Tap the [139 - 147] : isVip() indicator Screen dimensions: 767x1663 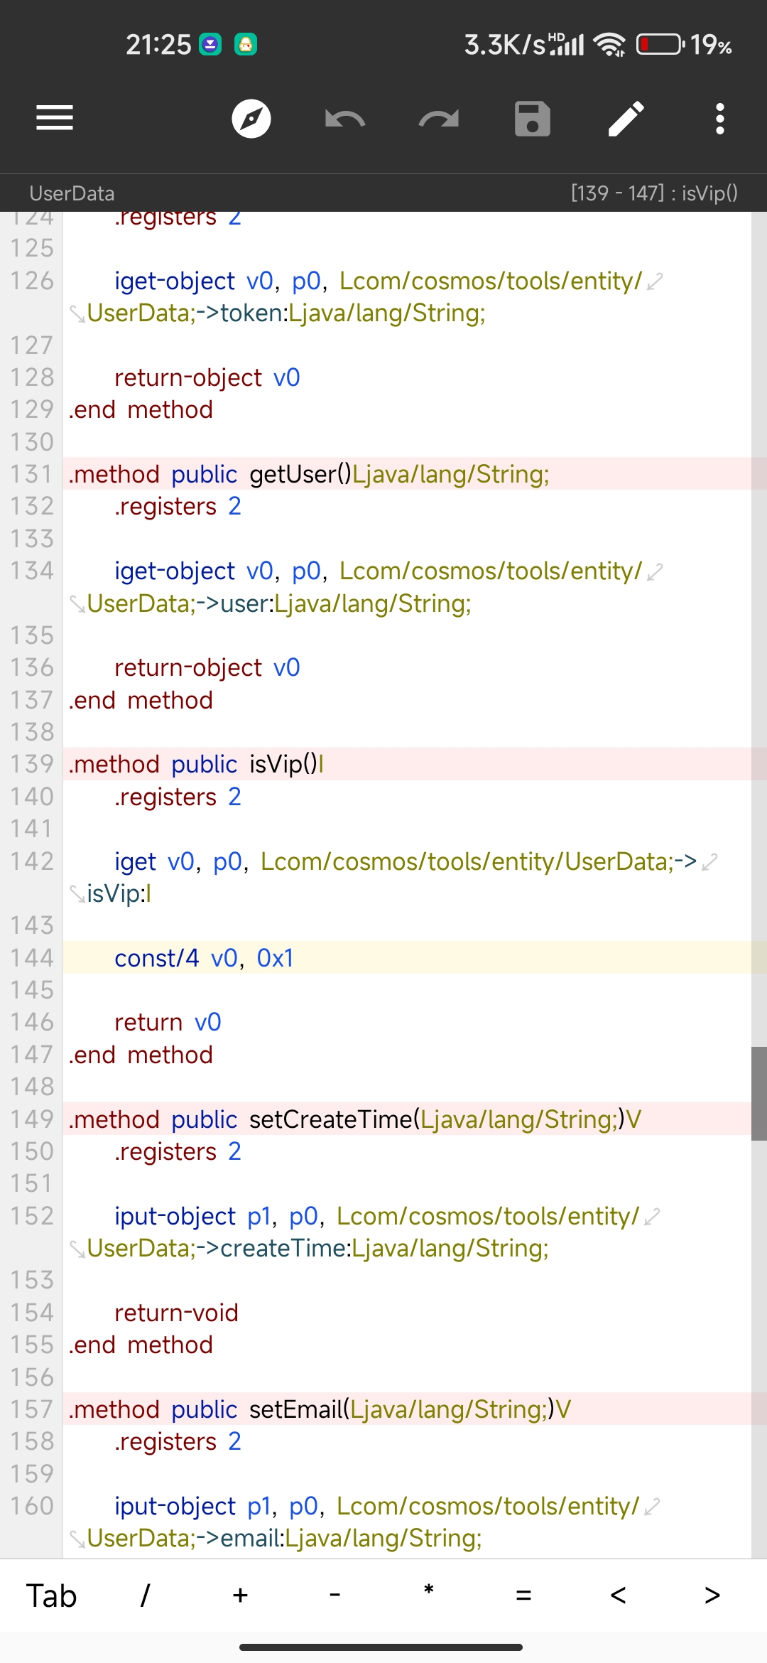tap(654, 193)
